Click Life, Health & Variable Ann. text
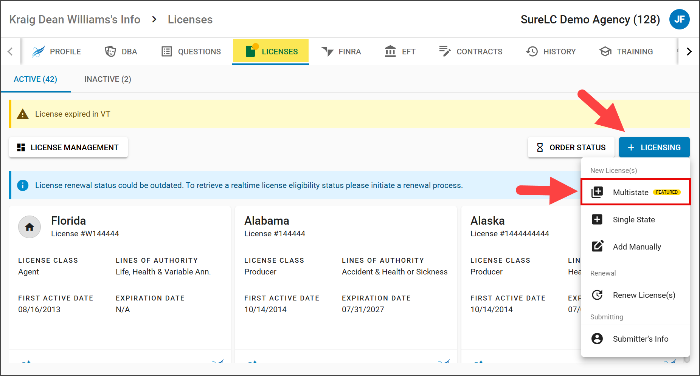Screen dimensions: 700x376 click(163, 272)
